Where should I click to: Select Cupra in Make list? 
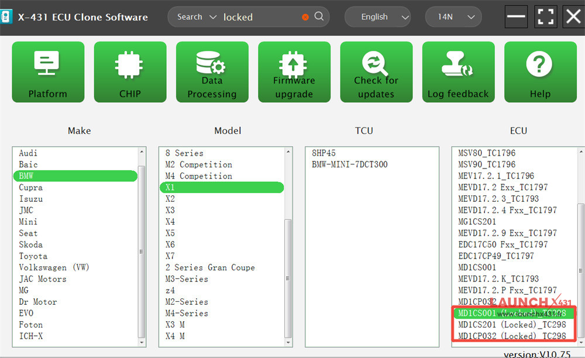click(75, 187)
